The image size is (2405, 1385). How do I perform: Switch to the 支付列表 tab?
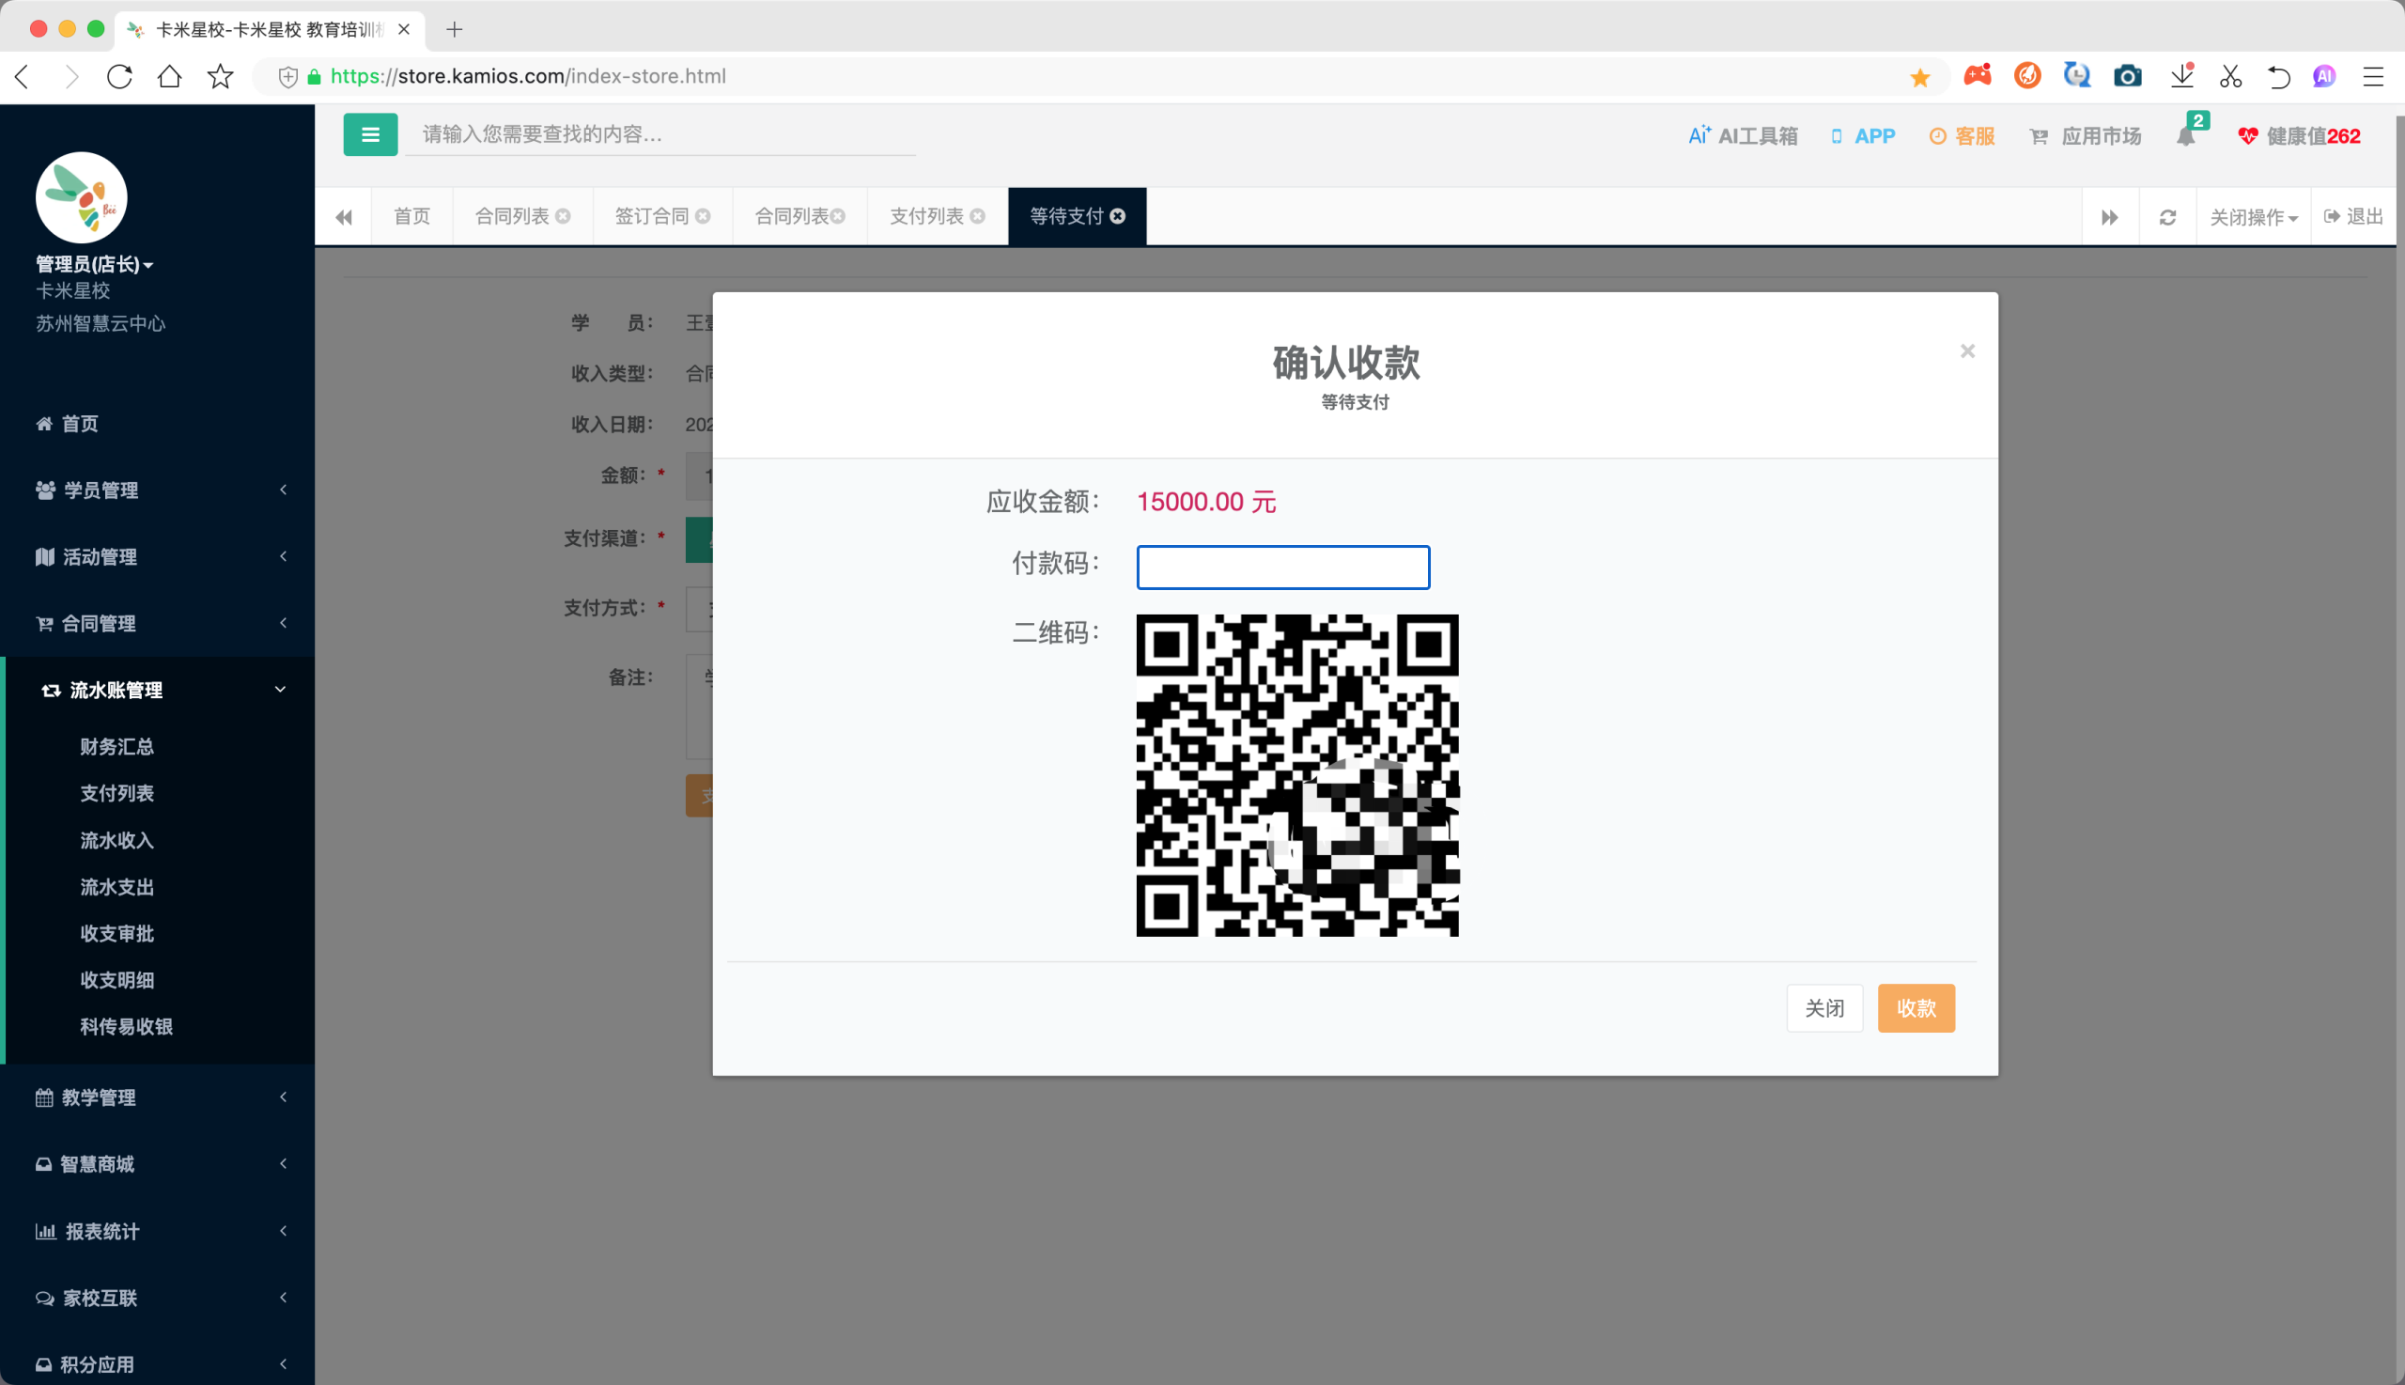(926, 216)
